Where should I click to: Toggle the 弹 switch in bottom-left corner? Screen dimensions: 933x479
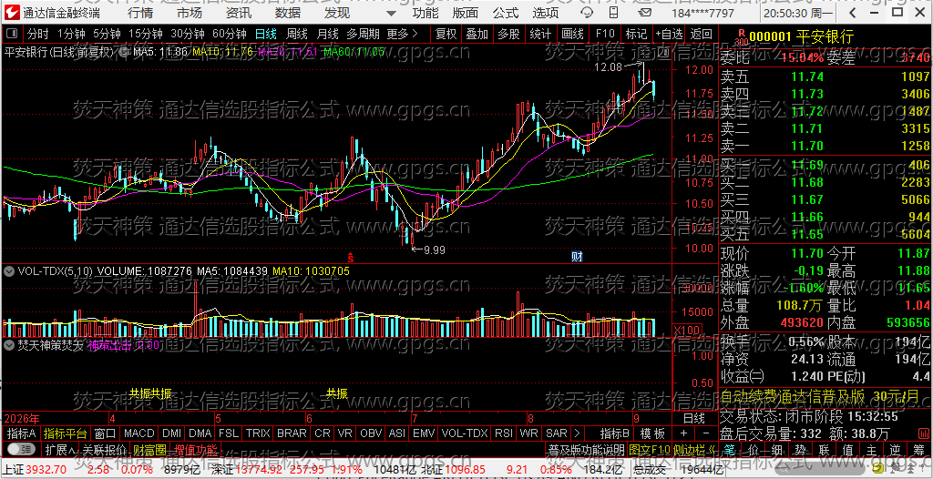click(20, 449)
